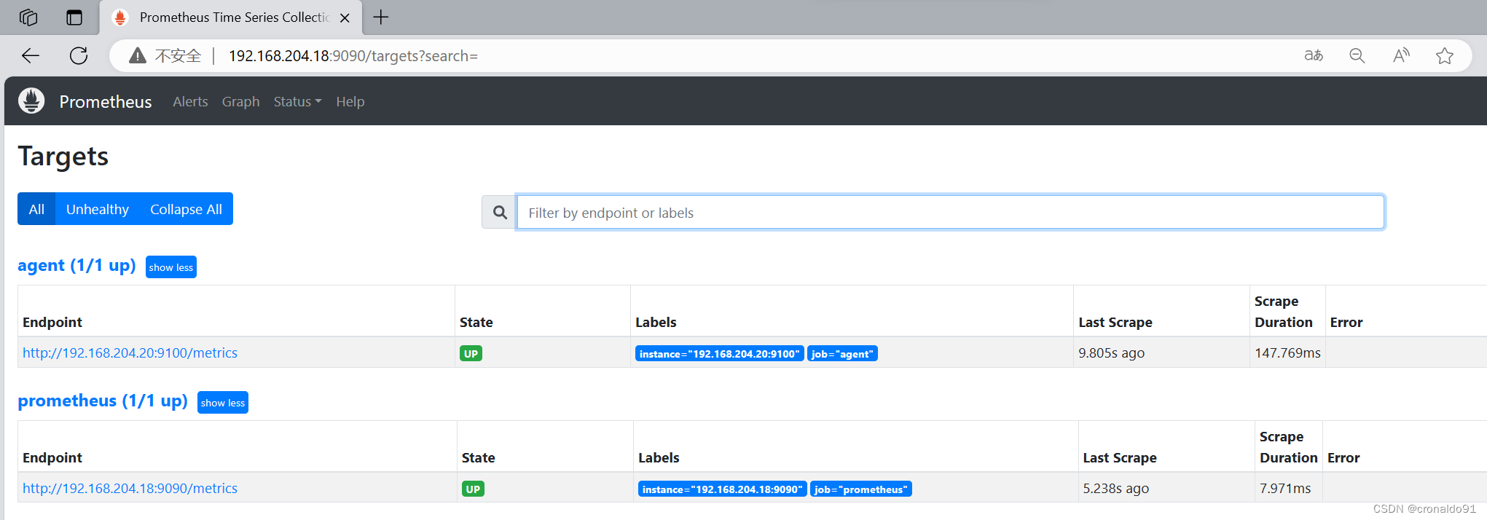This screenshot has width=1487, height=520.
Task: Collapse the prometheus group with show less
Action: (223, 403)
